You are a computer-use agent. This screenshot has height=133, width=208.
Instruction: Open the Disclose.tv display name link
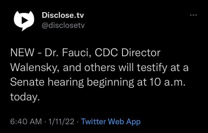(63, 16)
